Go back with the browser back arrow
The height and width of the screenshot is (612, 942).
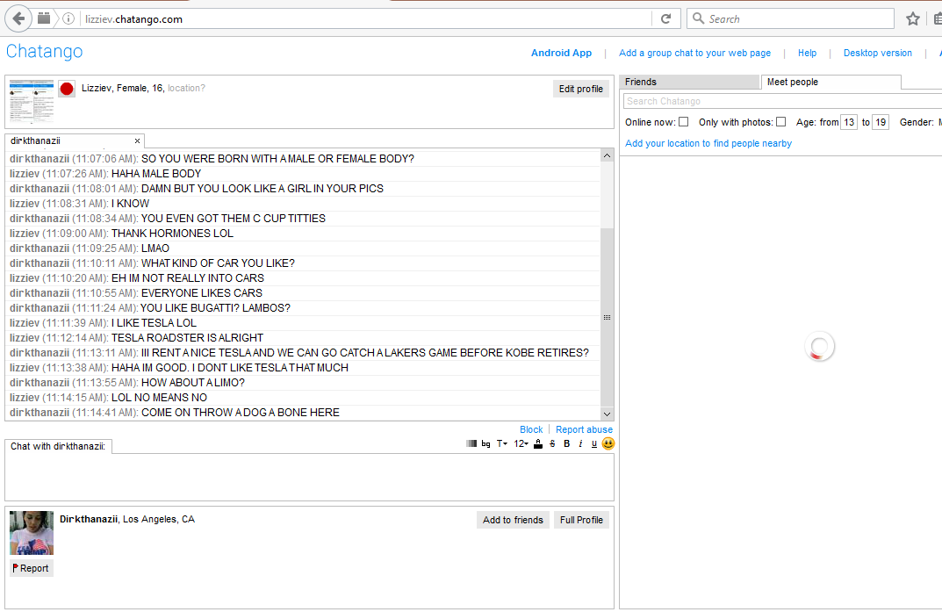click(18, 18)
